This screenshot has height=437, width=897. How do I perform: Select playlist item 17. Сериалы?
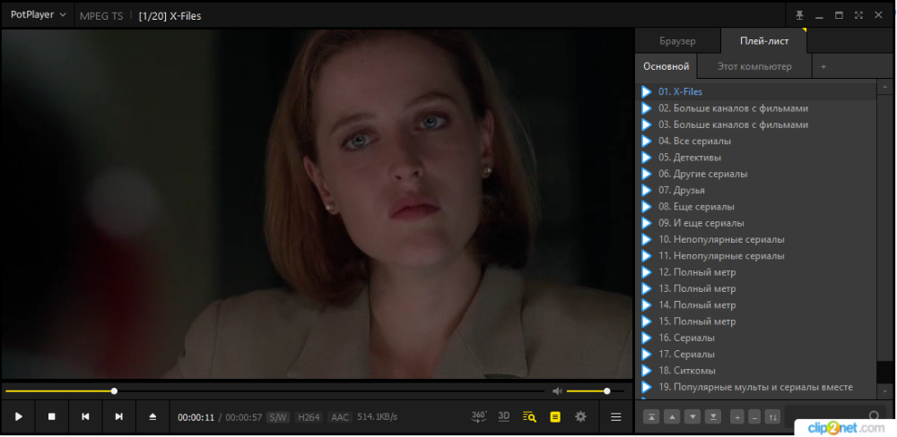pos(756,355)
